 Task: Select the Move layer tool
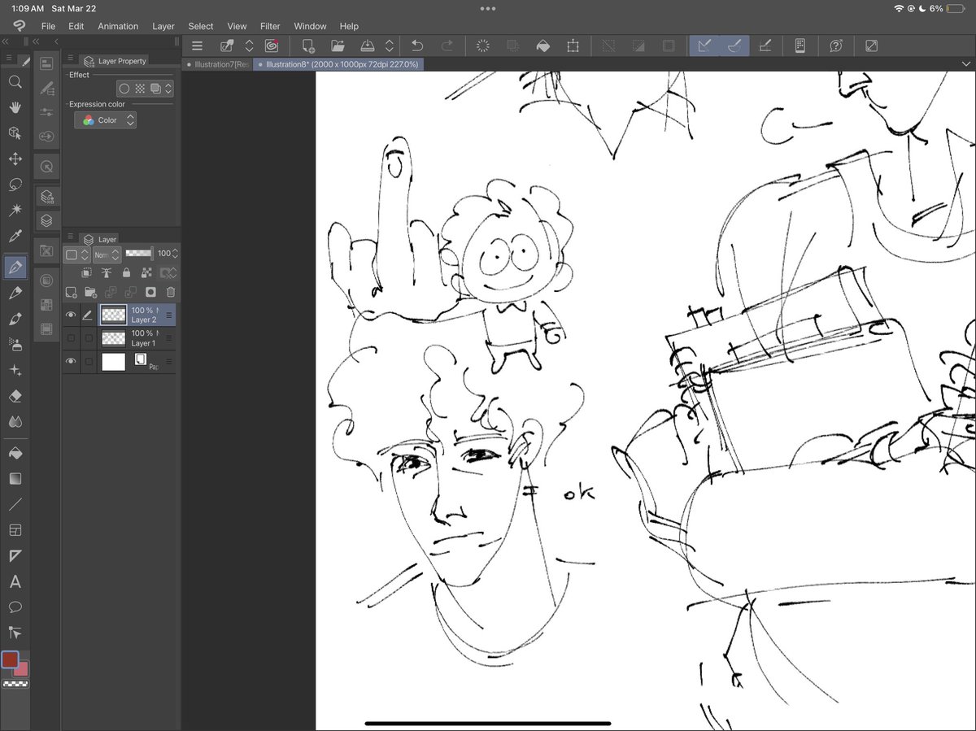tap(15, 159)
